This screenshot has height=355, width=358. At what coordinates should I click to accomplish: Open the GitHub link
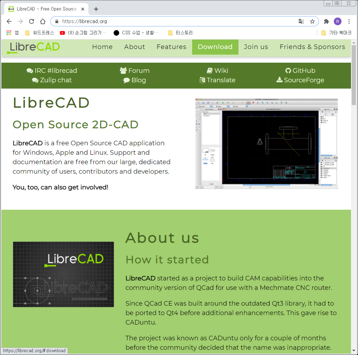point(300,71)
